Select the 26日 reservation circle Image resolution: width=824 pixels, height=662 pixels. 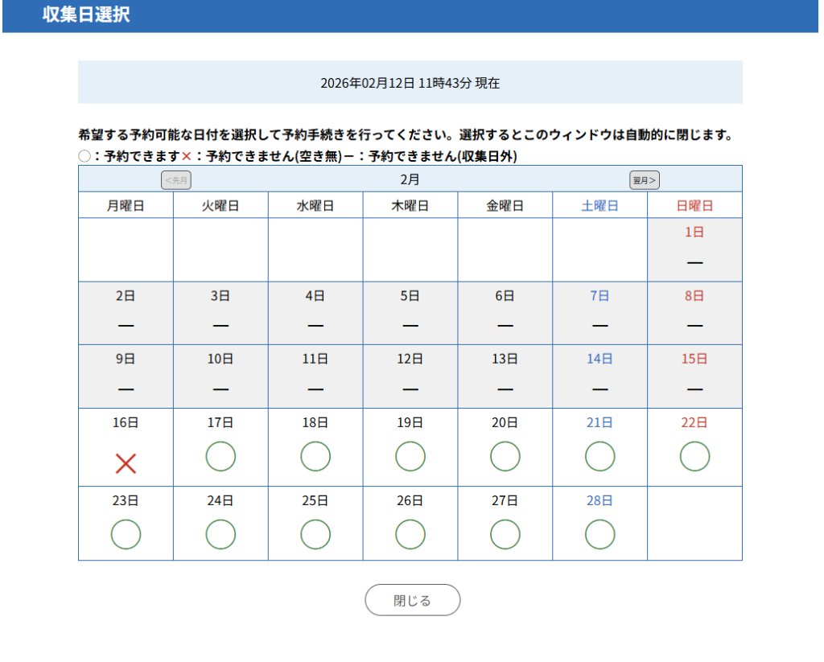click(410, 534)
